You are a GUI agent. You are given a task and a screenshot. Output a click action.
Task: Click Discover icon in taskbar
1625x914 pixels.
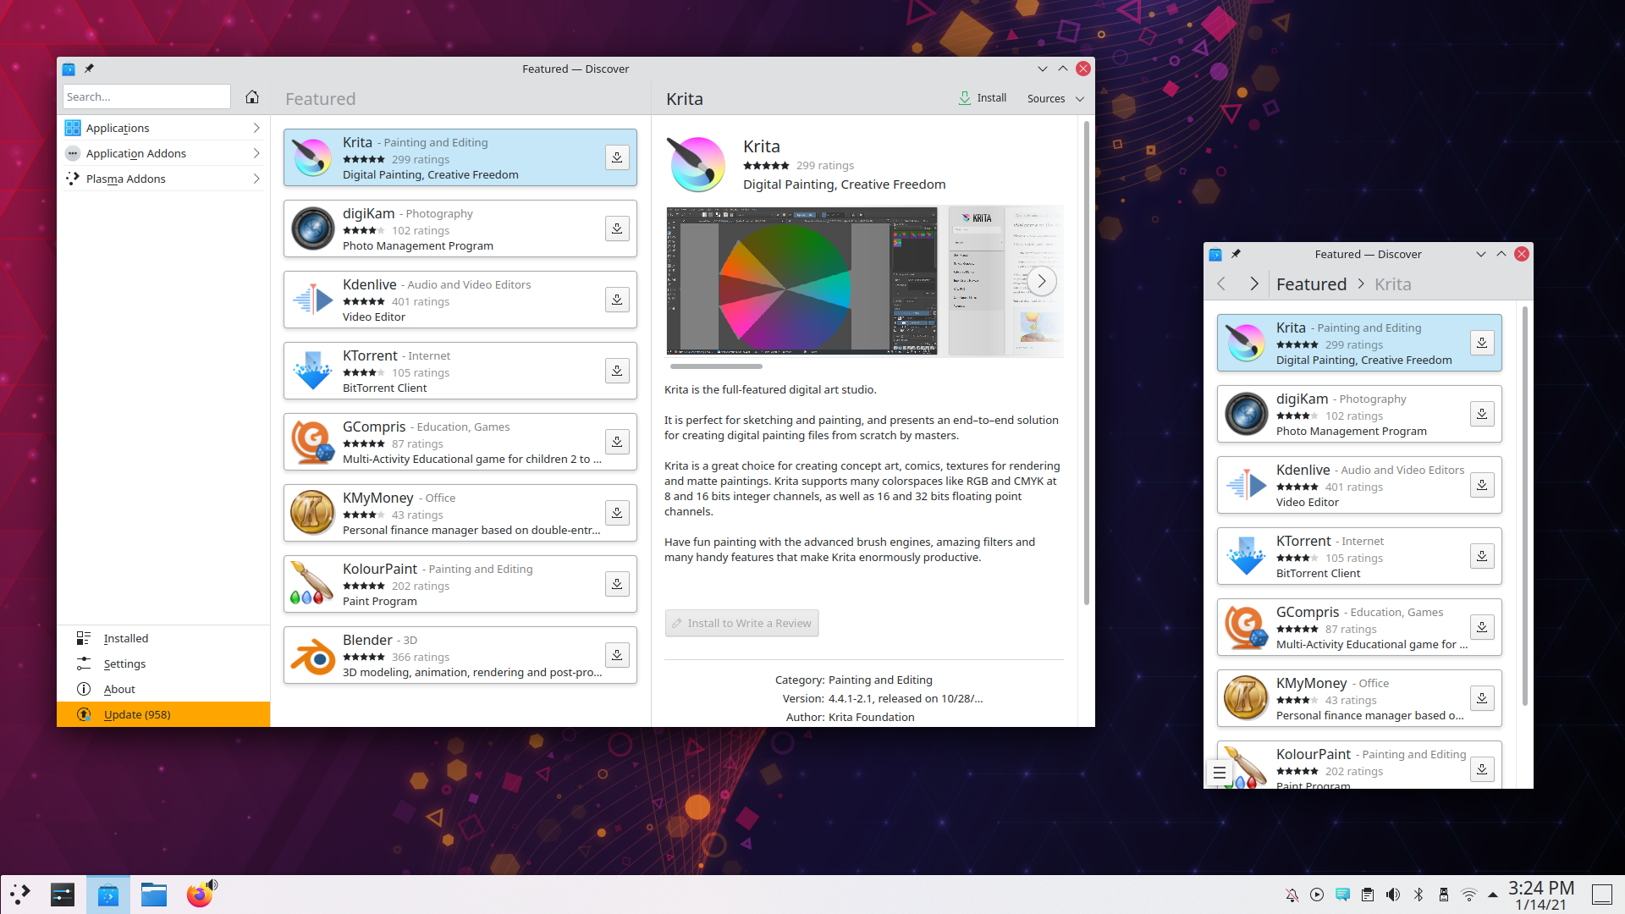(x=108, y=895)
